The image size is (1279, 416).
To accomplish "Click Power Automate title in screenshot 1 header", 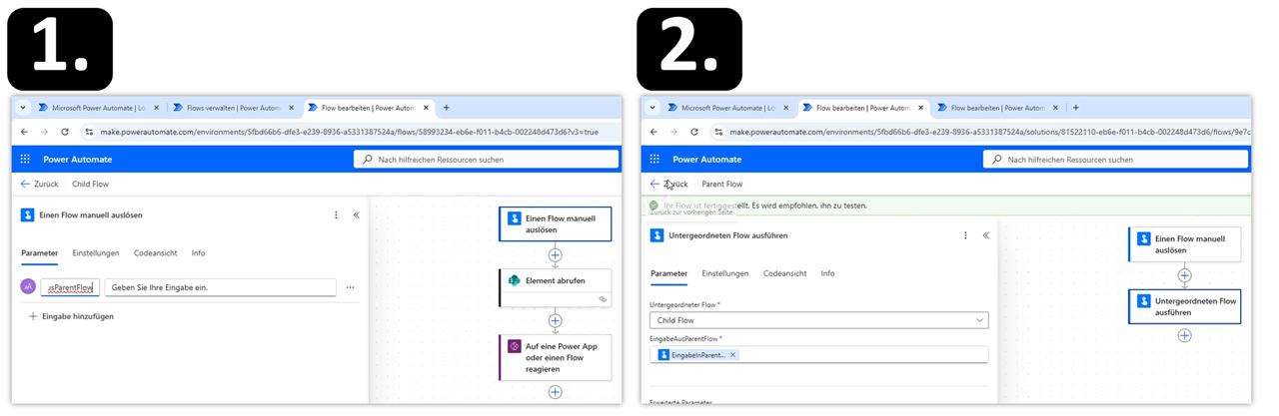I will (78, 160).
